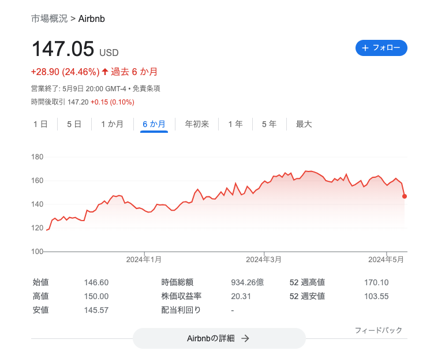Click the 52 週高値 label

pyautogui.click(x=307, y=282)
